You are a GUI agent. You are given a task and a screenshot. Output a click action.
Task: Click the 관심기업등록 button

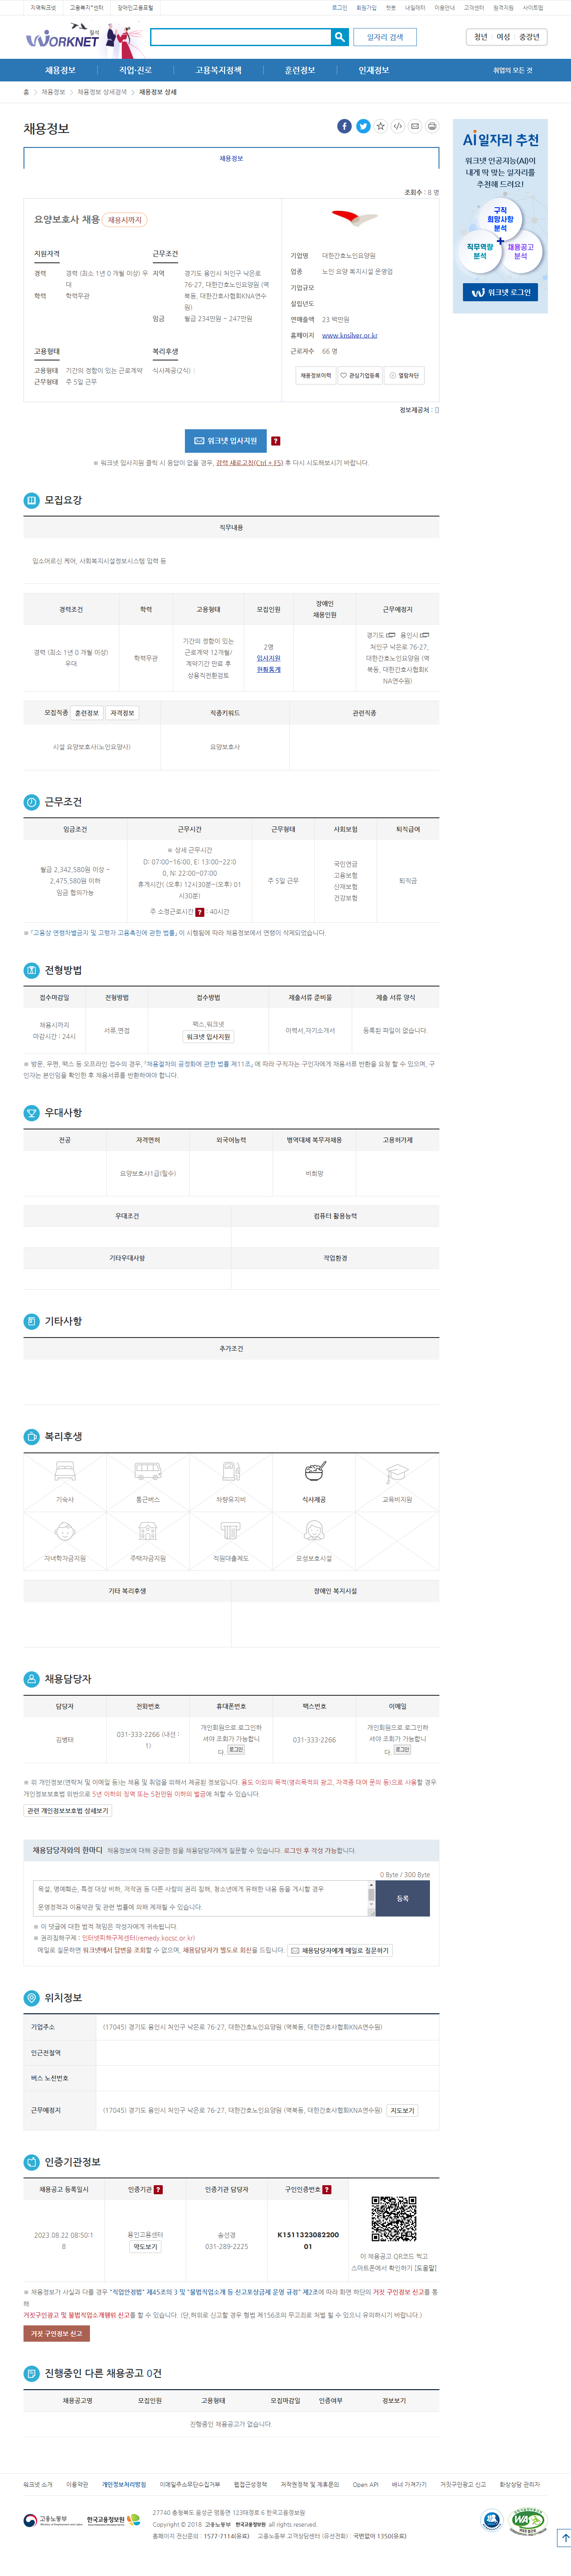pos(360,376)
